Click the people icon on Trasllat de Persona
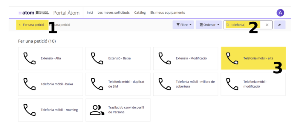 97,110
